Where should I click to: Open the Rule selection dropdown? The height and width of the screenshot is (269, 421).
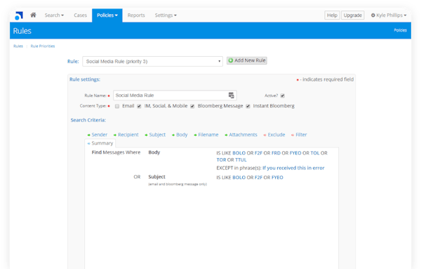point(152,62)
